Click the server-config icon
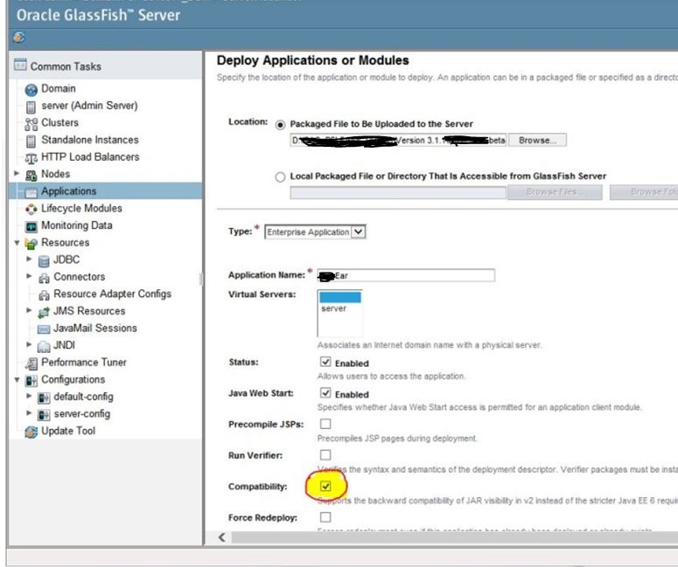 pos(44,415)
